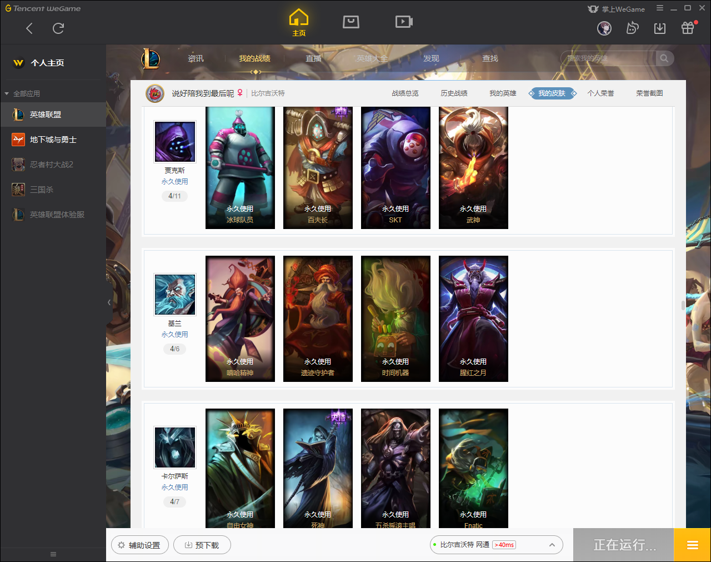The image size is (711, 562).
Task: Open the 遗迹守护者 skin card
Action: 318,319
